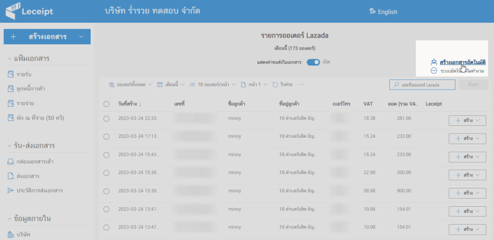This screenshot has width=494, height=240.
Task: Click the บริษัท building icon
Action: point(11,234)
